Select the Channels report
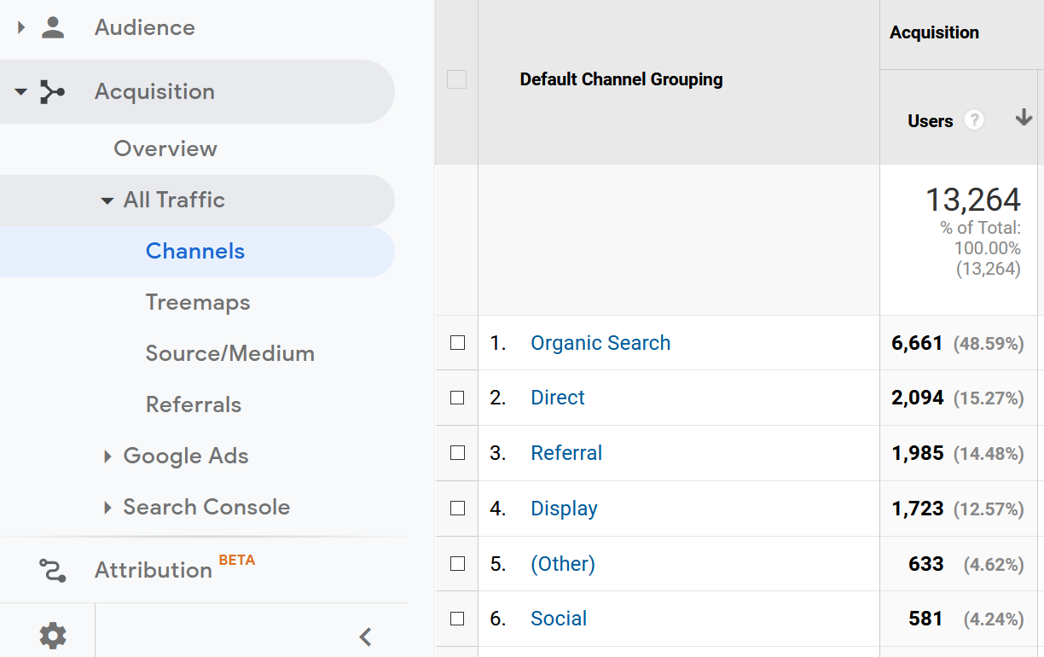Screen dimensions: 1044x657 pyautogui.click(x=195, y=251)
